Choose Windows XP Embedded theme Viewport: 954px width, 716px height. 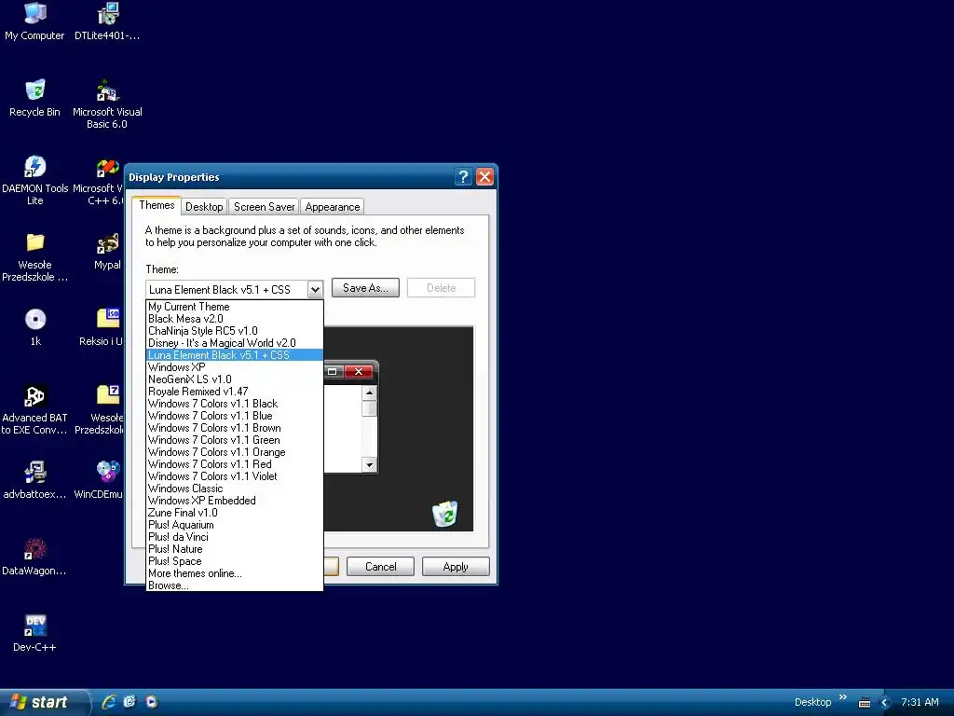(235, 501)
